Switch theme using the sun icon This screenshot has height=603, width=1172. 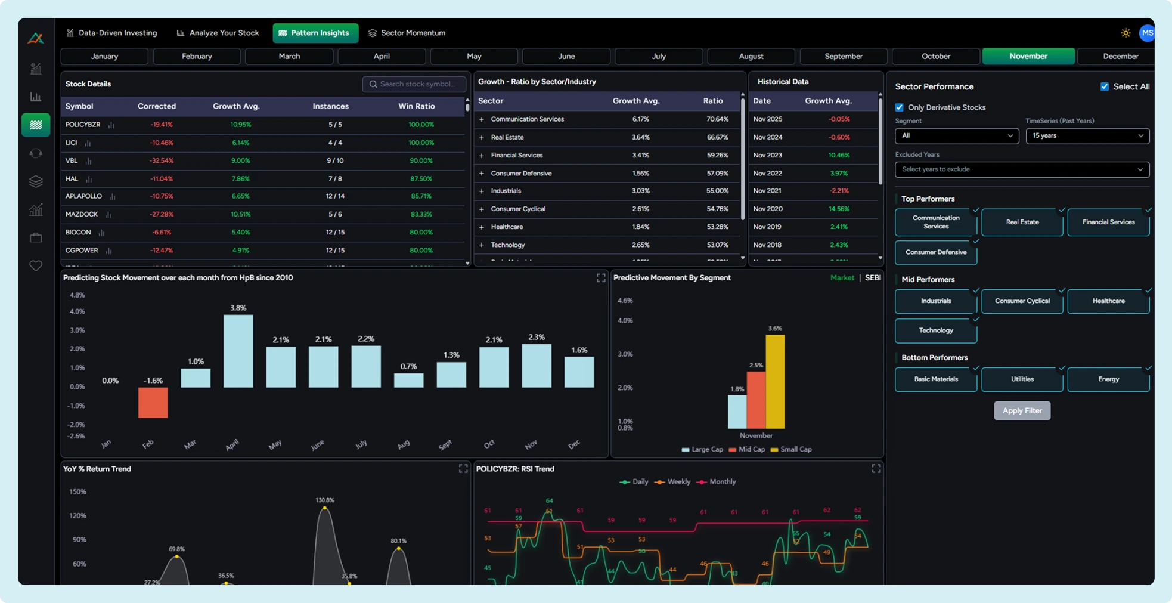[x=1126, y=33]
